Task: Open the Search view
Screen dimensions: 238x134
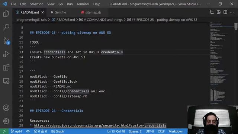Action: point(6,27)
